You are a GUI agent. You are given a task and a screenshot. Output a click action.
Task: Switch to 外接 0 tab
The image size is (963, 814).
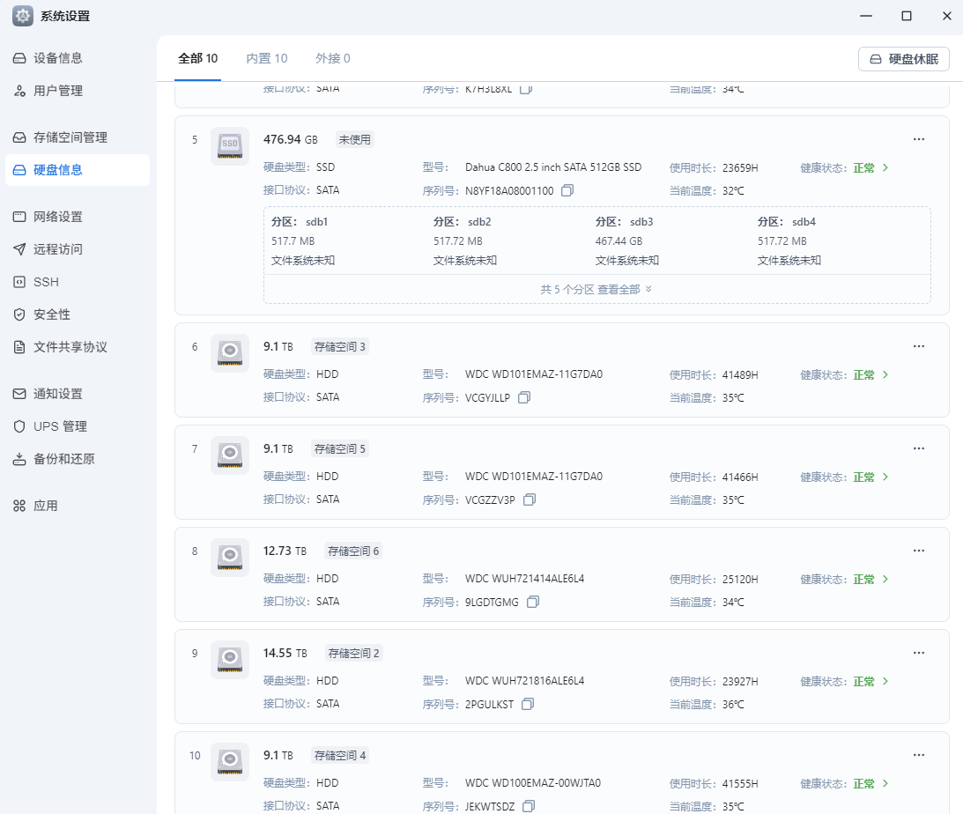point(333,58)
